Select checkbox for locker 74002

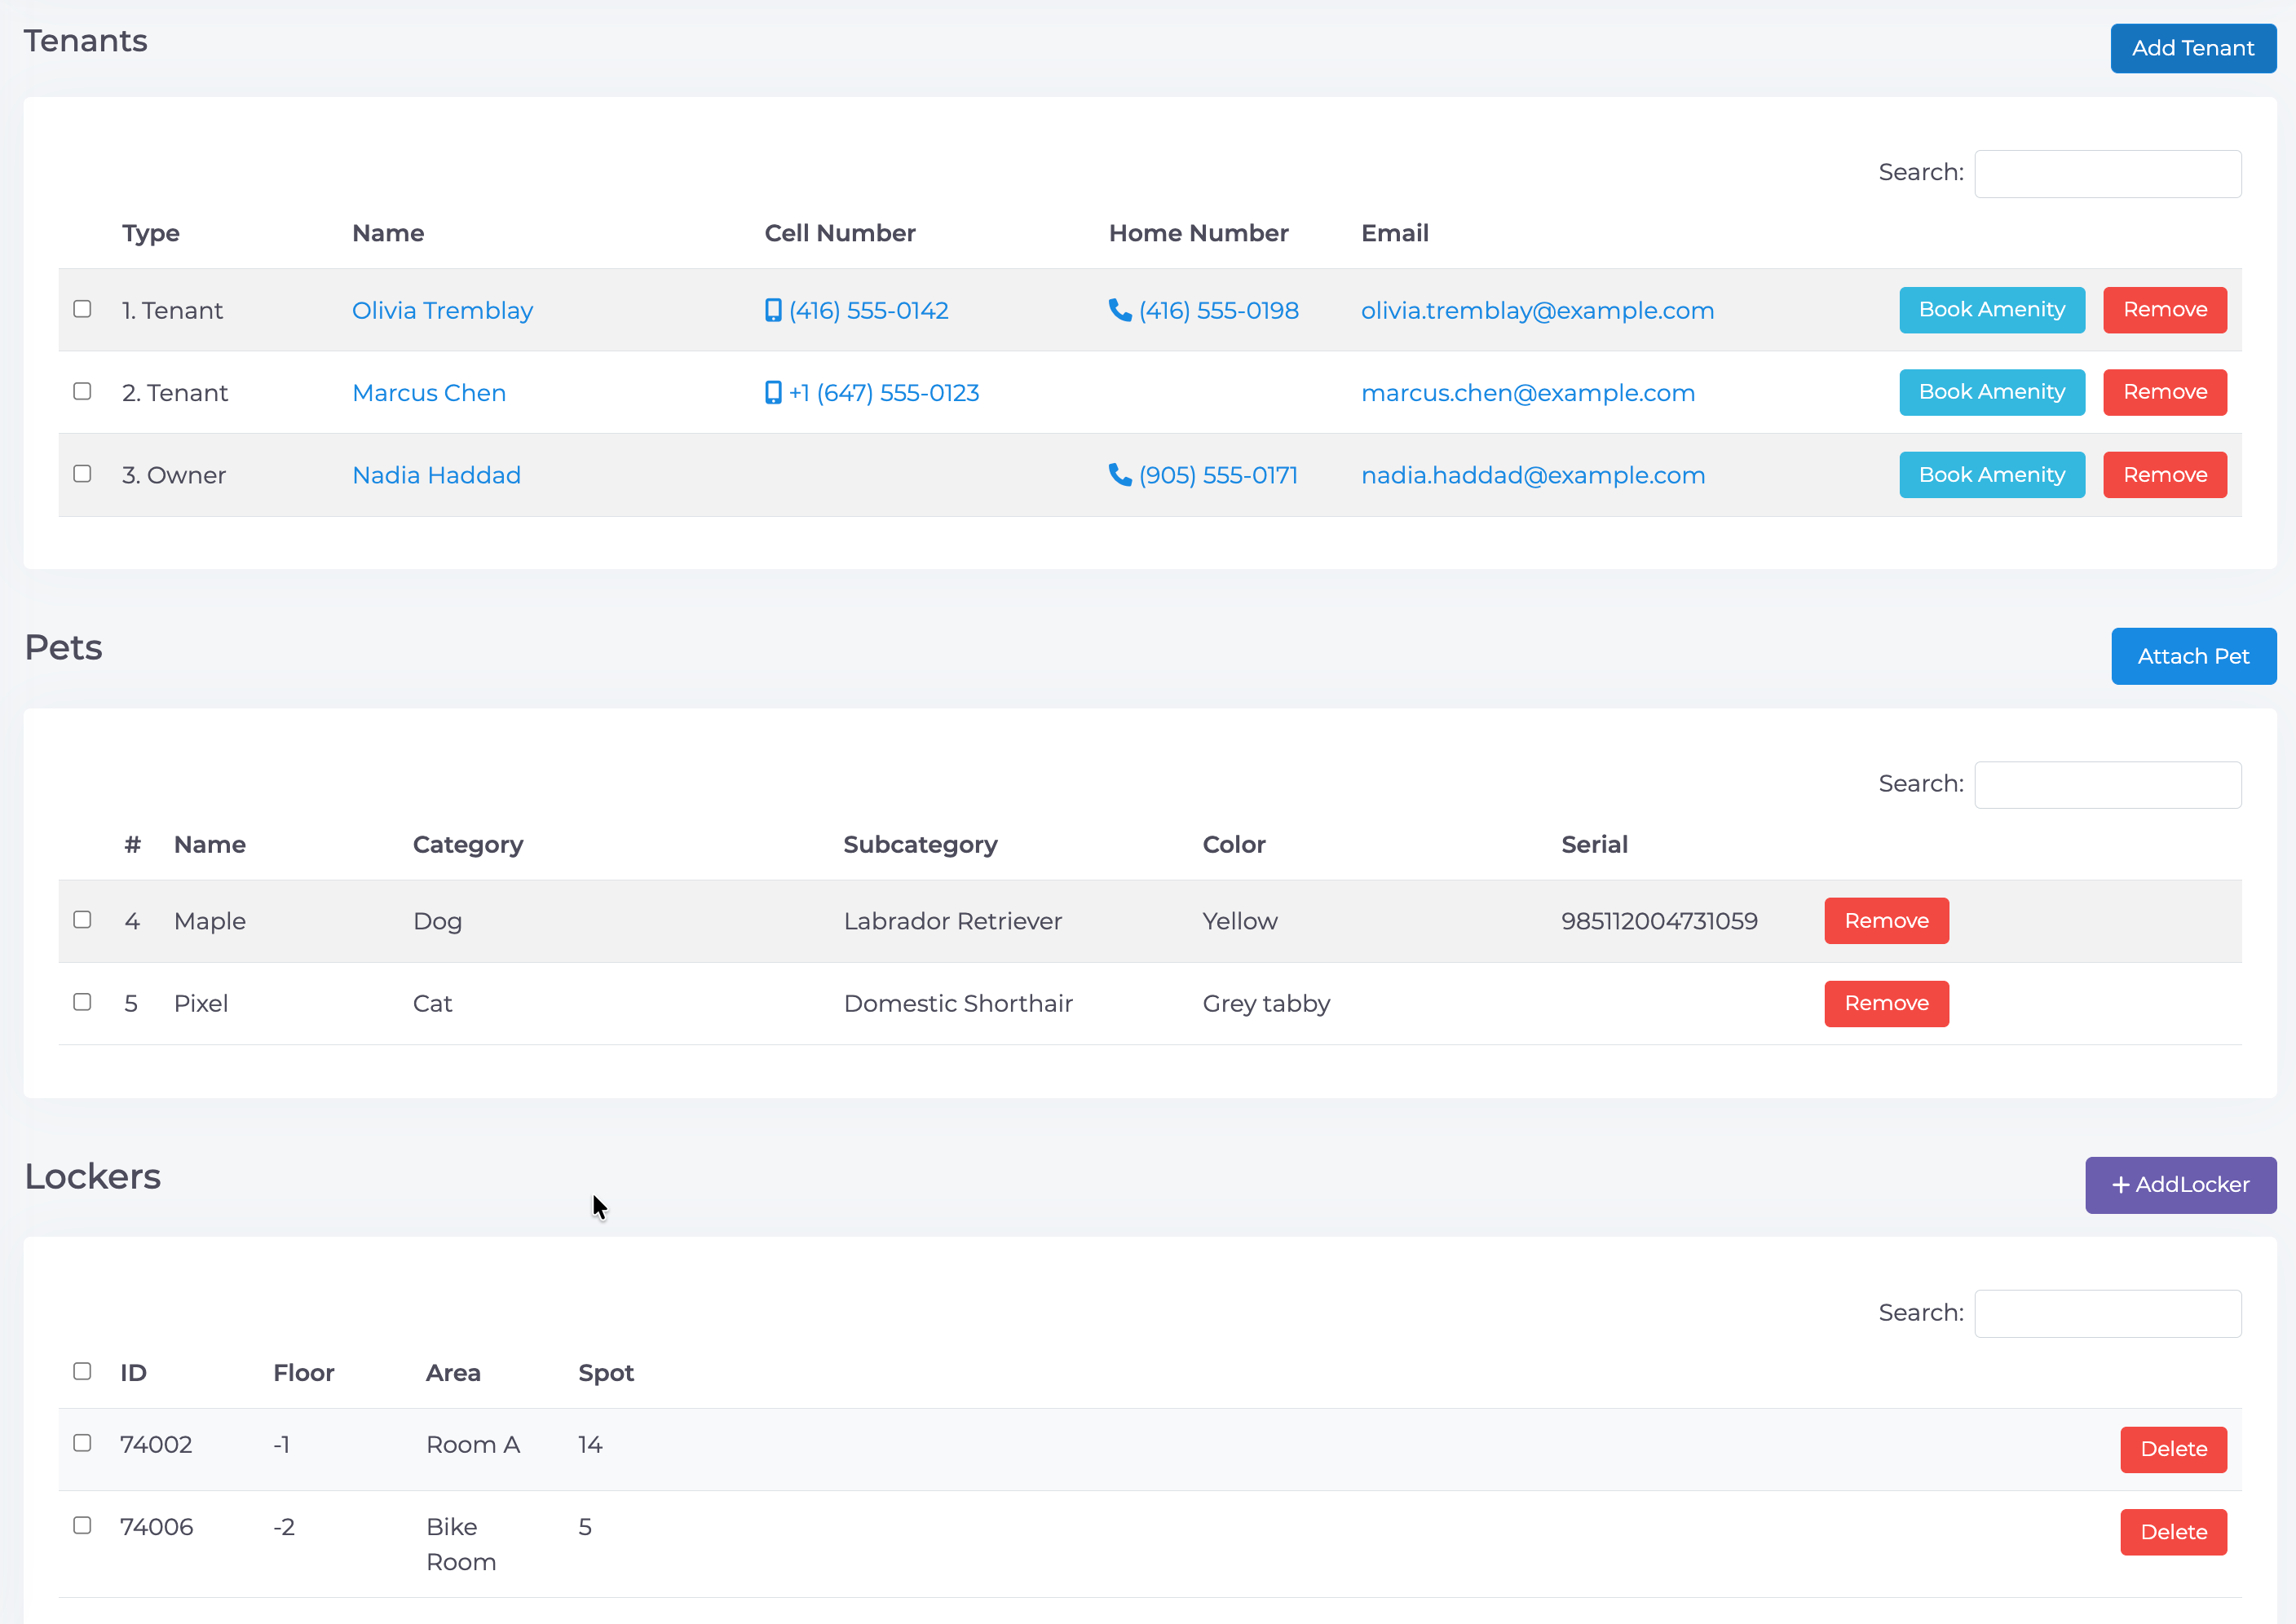[82, 1443]
